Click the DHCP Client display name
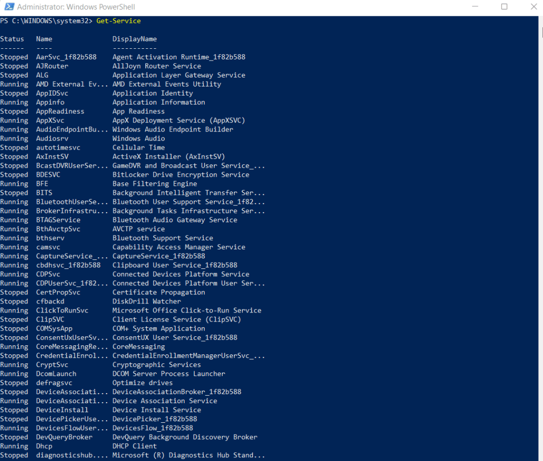 [x=134, y=446]
